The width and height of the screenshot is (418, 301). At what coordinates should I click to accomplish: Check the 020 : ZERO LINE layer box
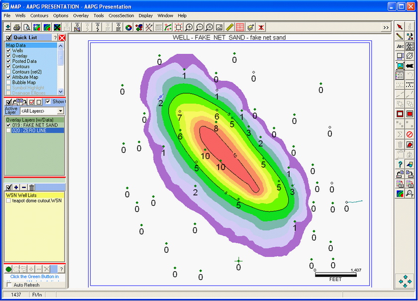point(8,131)
